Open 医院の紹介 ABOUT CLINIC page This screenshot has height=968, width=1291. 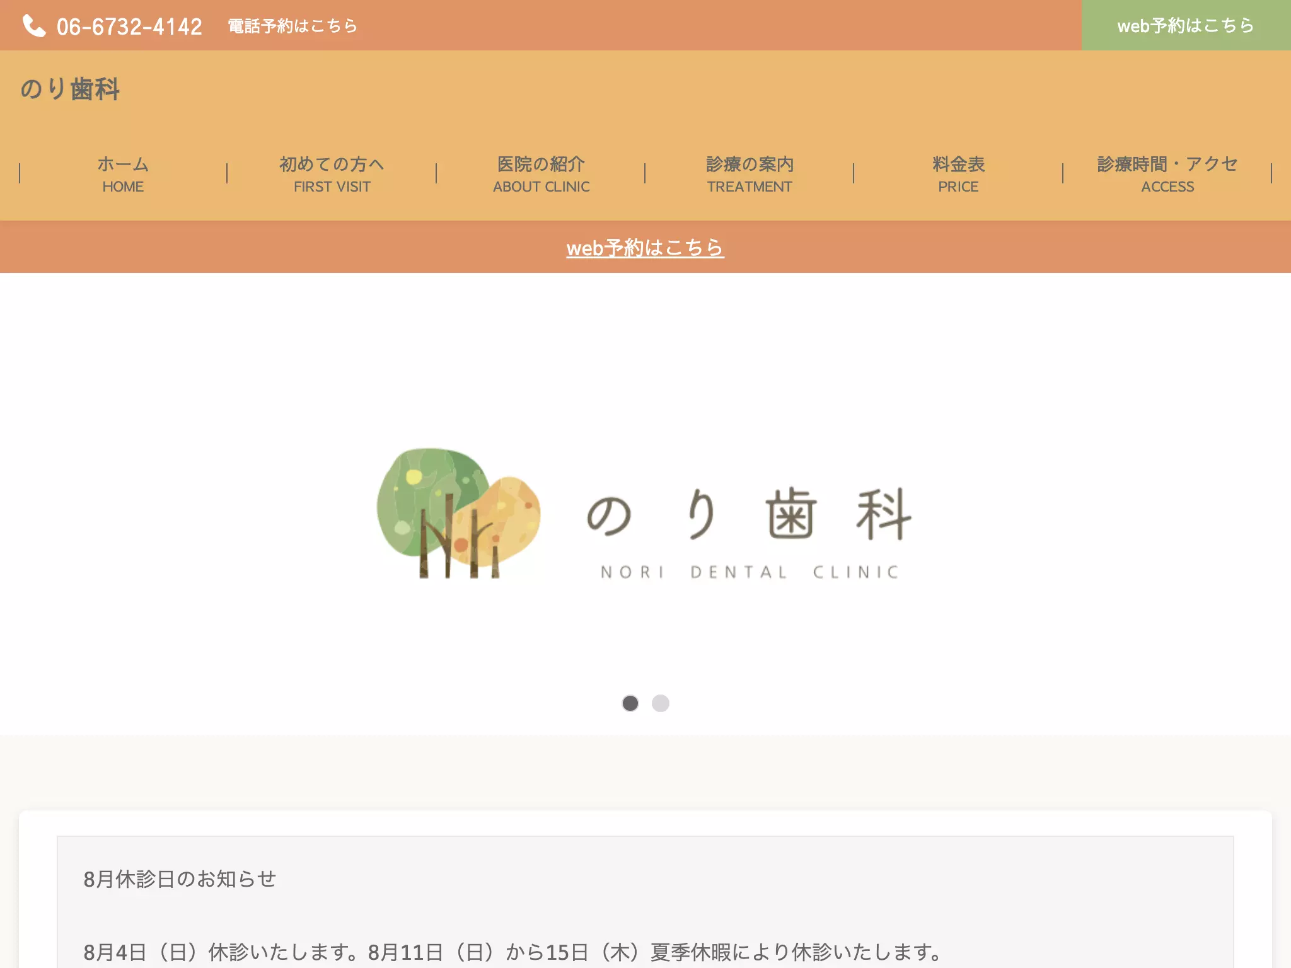pyautogui.click(x=541, y=173)
